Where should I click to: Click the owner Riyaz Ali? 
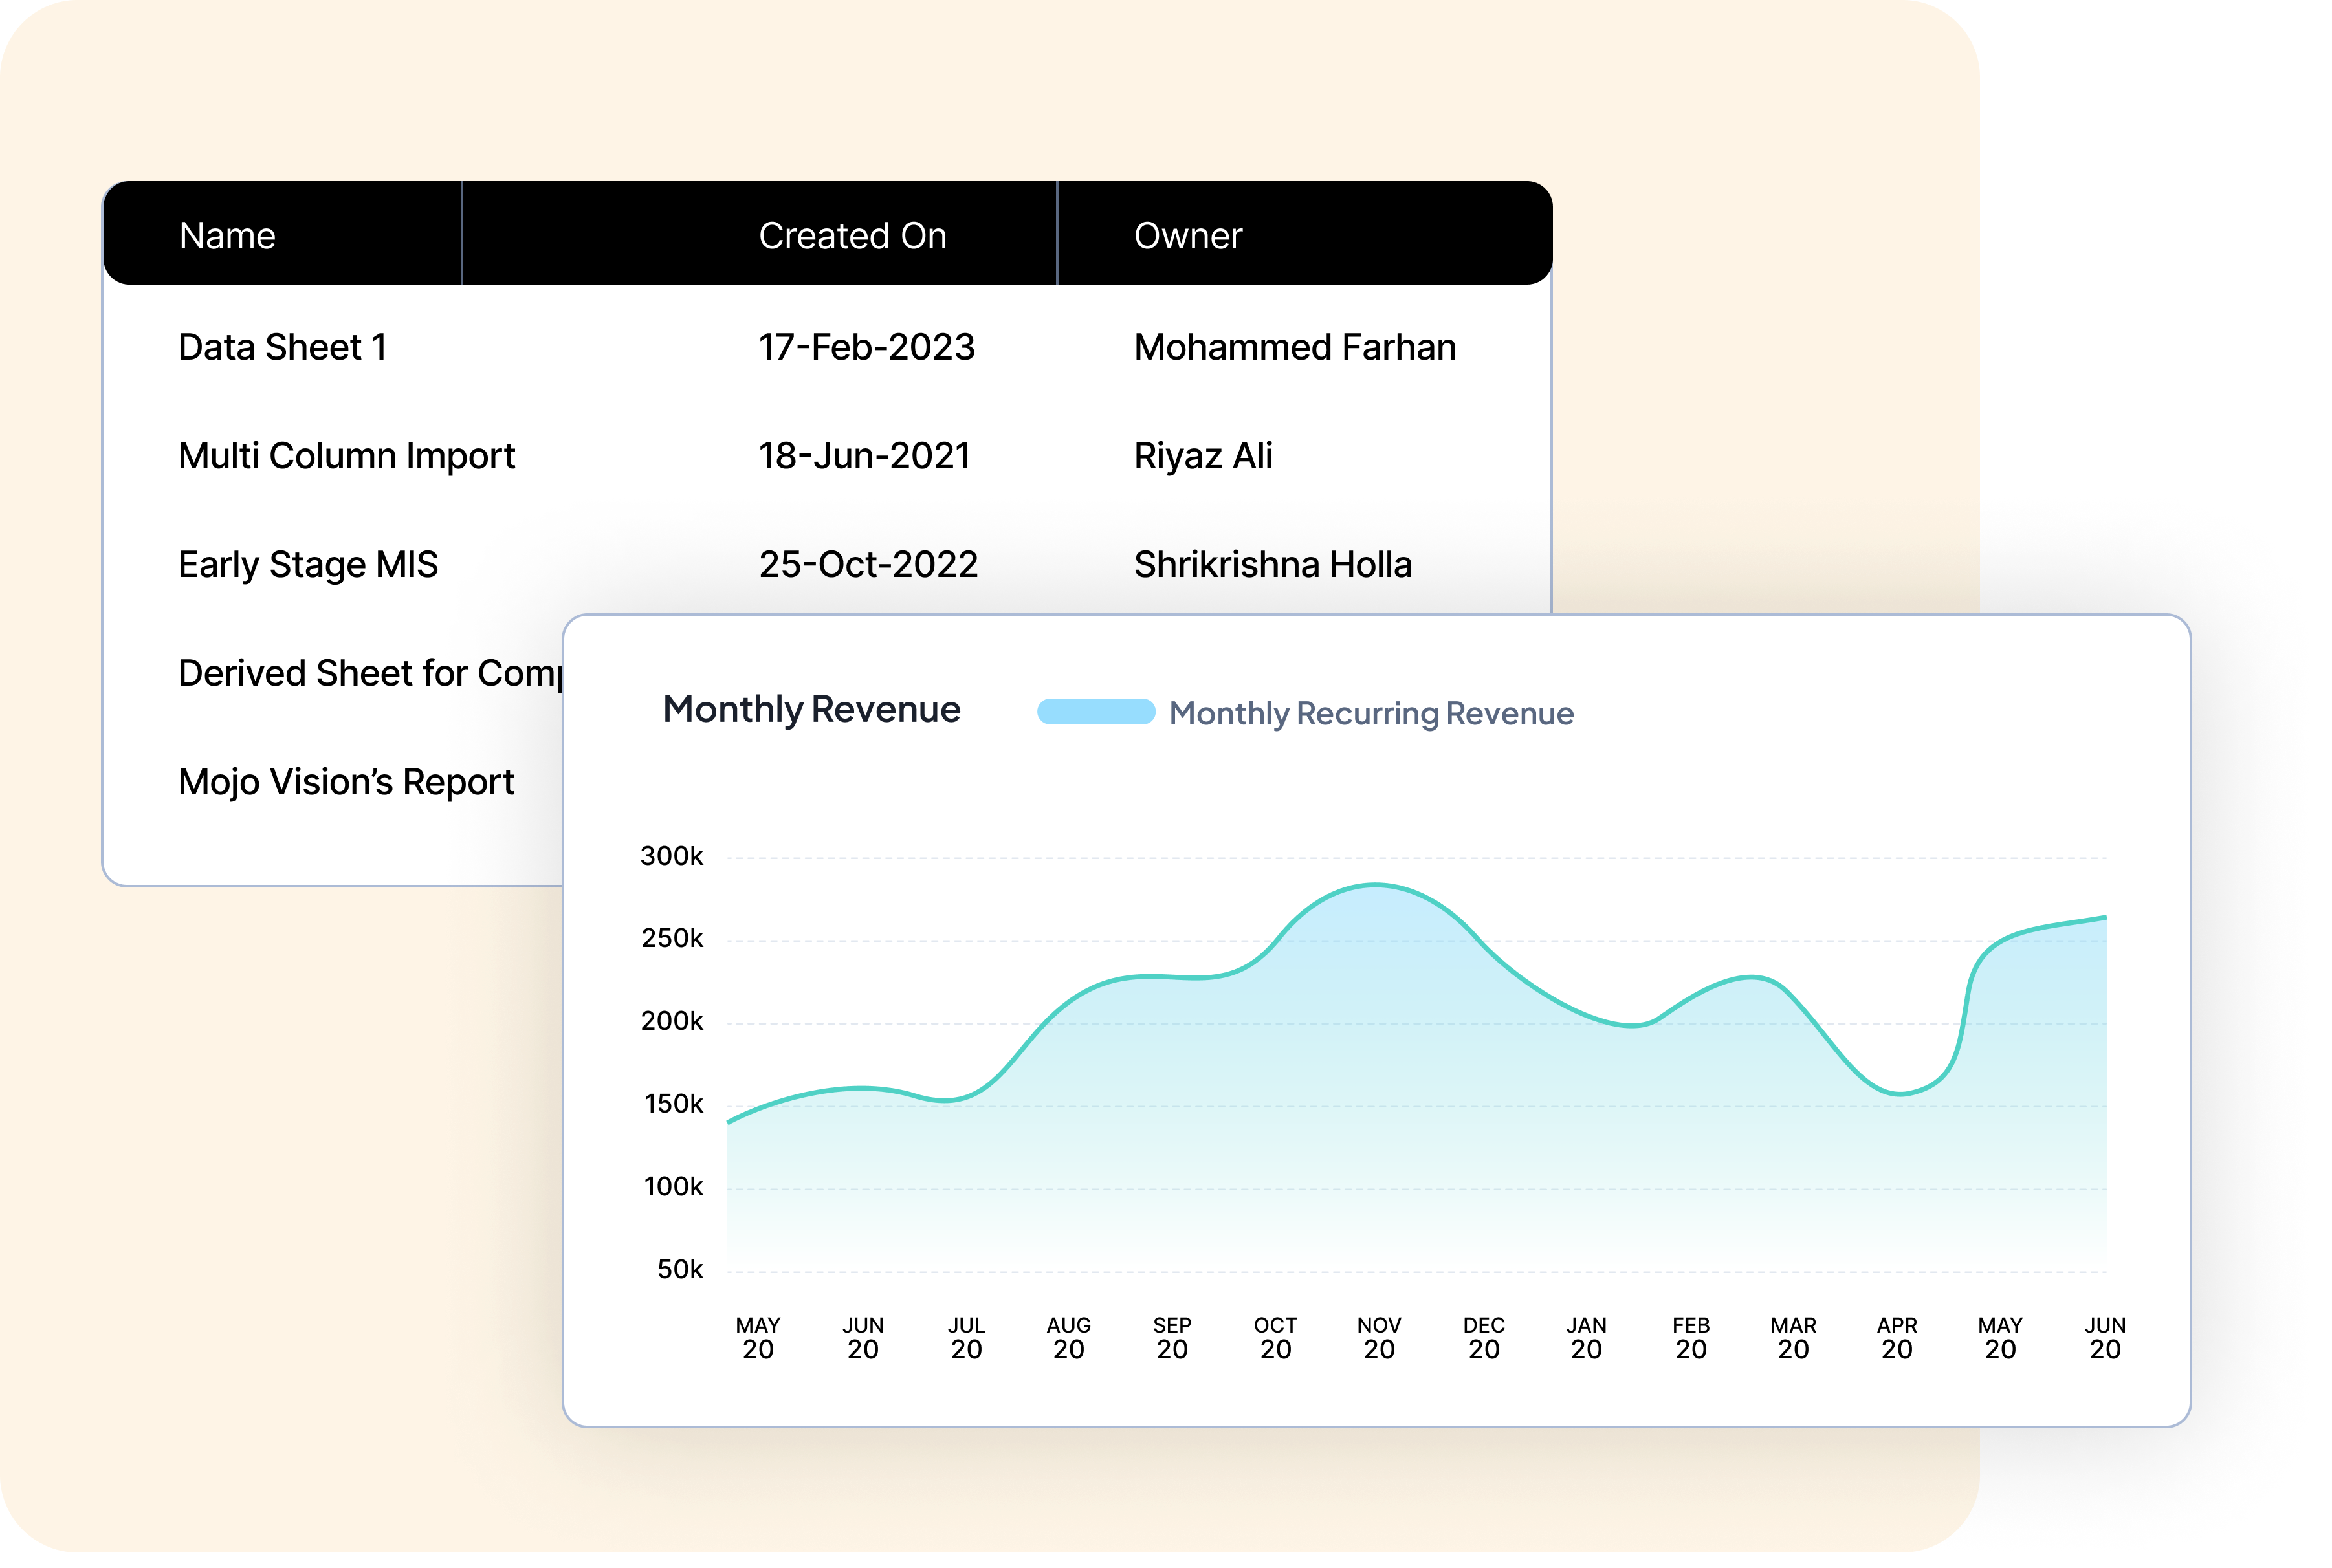pos(1203,456)
